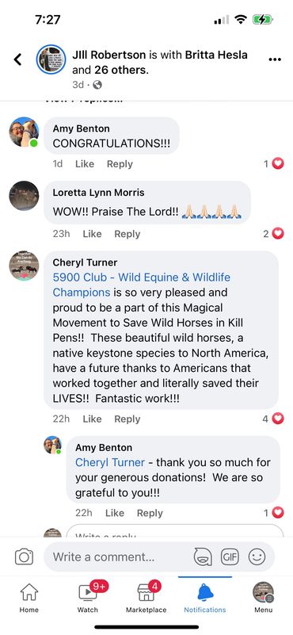Tap heart reaction on Loretta Lynn Morris comment
The height and width of the screenshot is (635, 293).
tap(278, 234)
